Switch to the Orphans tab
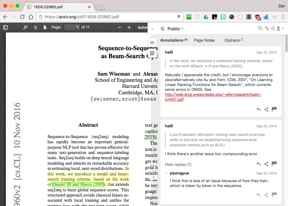The height and width of the screenshot is (206, 288). (233, 40)
